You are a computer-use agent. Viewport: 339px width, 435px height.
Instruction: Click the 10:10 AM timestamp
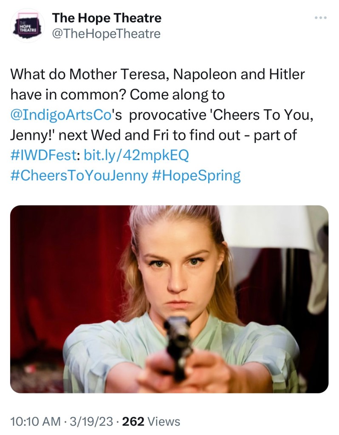point(35,421)
